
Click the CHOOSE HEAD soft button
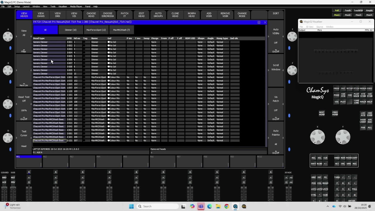pos(91,15)
